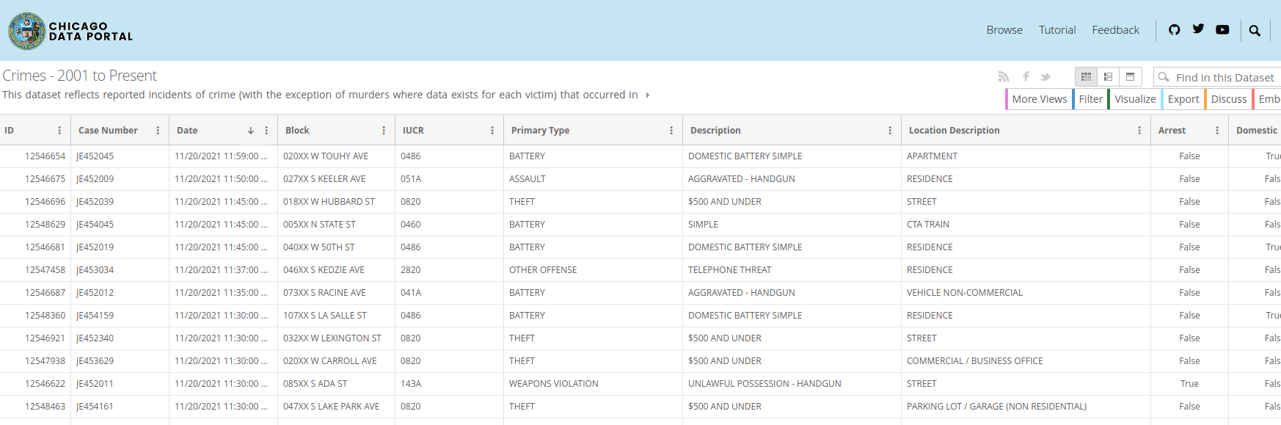Switch to rich list view icon

point(1109,76)
